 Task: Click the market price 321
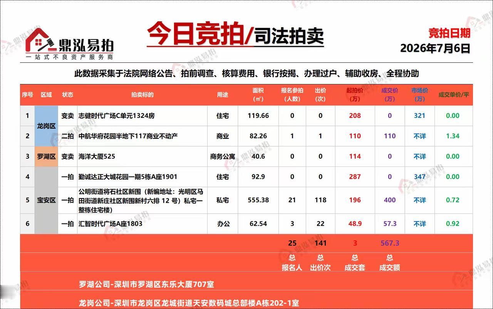pyautogui.click(x=419, y=116)
